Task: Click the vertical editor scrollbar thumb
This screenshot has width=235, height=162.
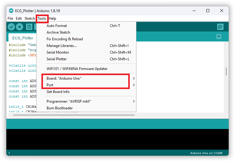Action: click(x=226, y=71)
